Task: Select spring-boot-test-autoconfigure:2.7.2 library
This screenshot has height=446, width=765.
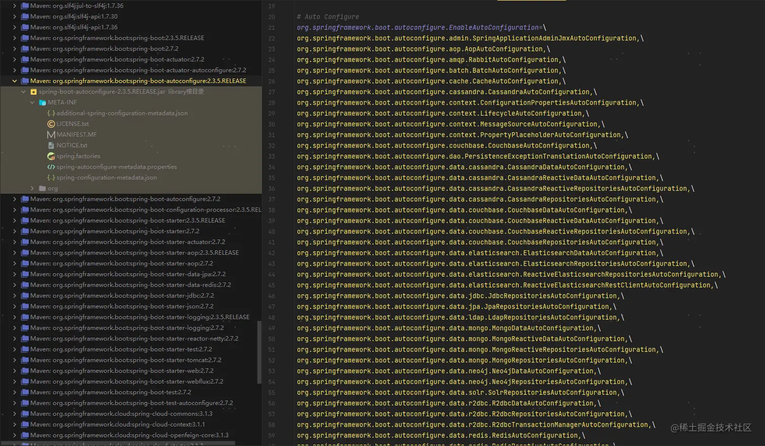Action: point(132,403)
